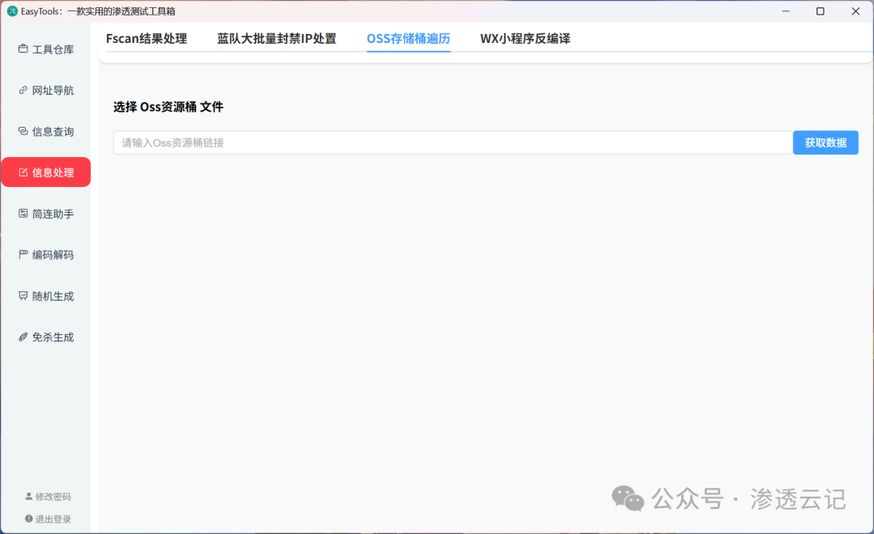Focus the Oss资源桶链接 input field
The image size is (874, 534).
[452, 142]
